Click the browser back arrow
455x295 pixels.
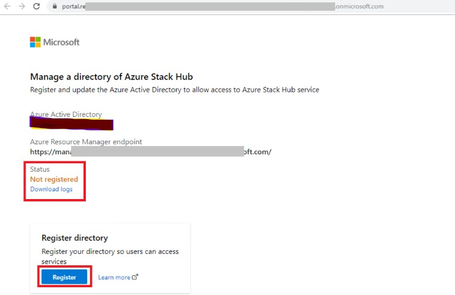pyautogui.click(x=7, y=7)
